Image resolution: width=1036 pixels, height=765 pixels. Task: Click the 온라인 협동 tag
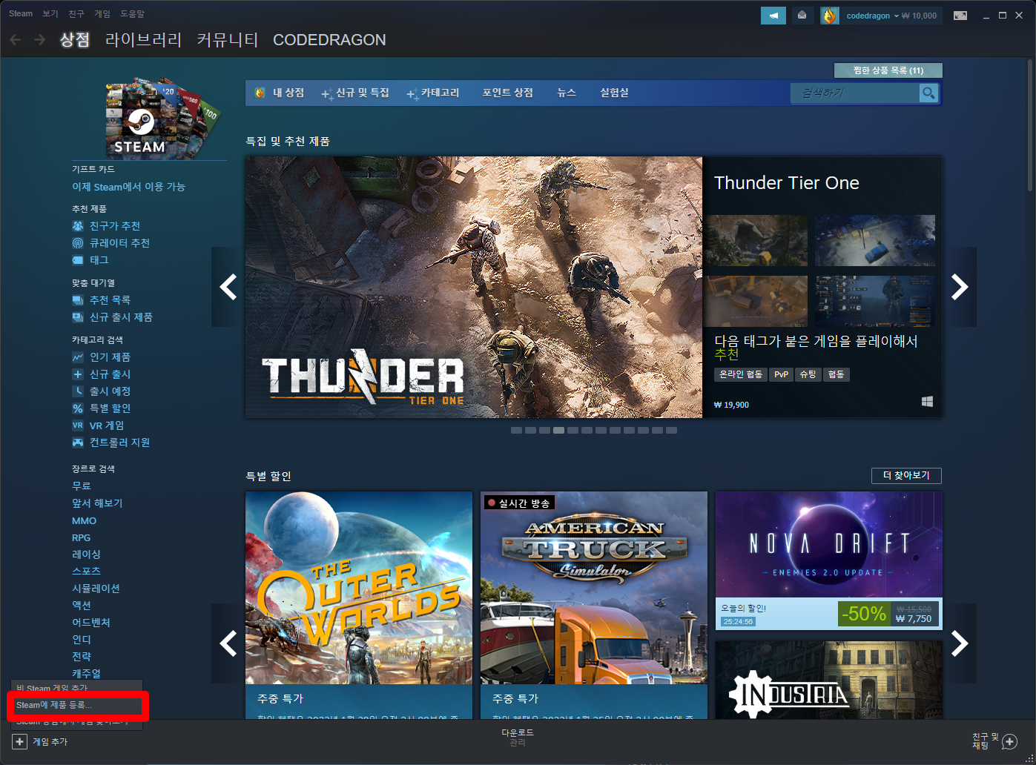(740, 374)
